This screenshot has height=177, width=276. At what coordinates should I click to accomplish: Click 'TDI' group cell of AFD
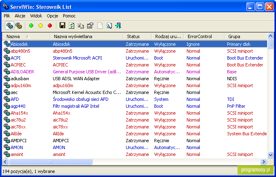tap(231, 99)
